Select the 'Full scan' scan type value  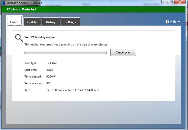pyautogui.click(x=52, y=63)
